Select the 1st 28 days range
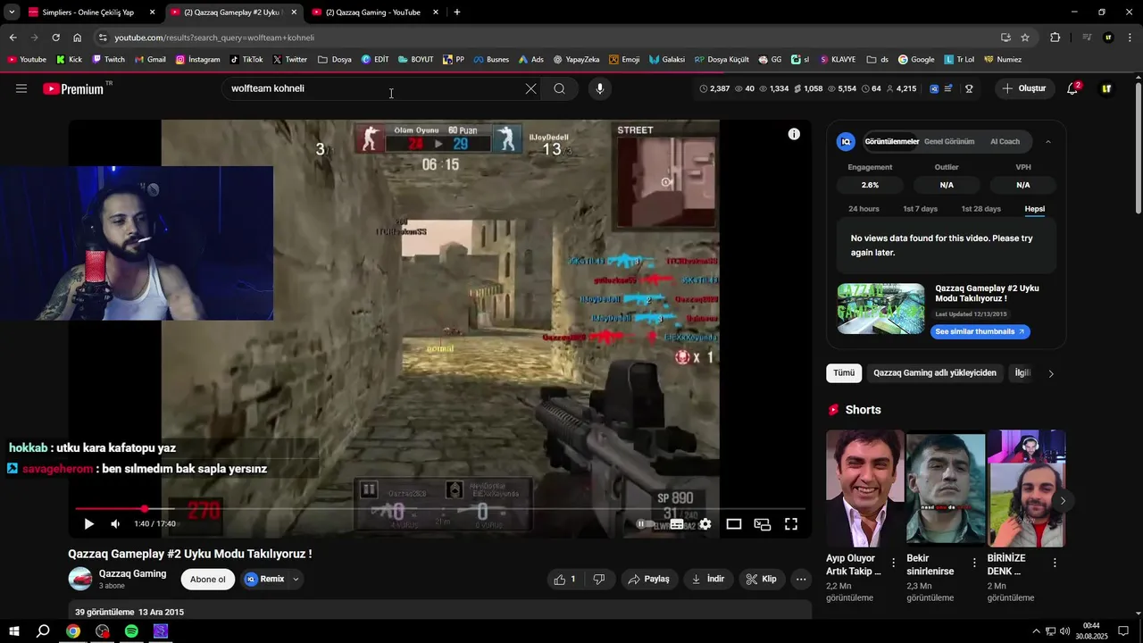Screen dimensions: 1143x643 point(980,209)
